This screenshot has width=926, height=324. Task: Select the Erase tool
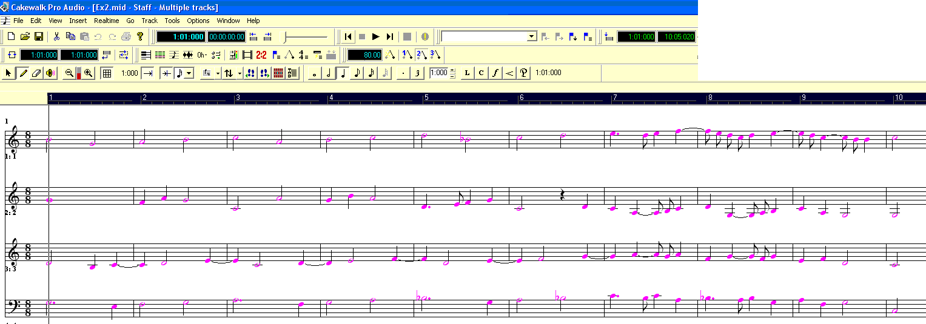tap(36, 73)
